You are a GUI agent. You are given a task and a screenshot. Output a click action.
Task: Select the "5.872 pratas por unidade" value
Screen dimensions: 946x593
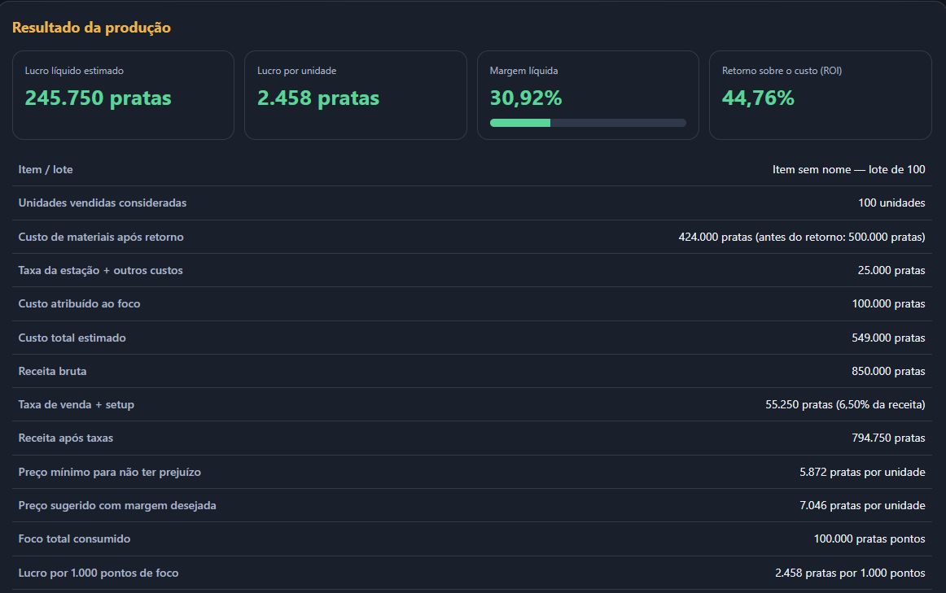(863, 472)
